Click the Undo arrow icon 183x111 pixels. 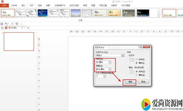(6, 24)
